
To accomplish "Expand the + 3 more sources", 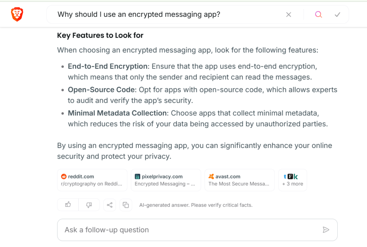I will pos(292,180).
